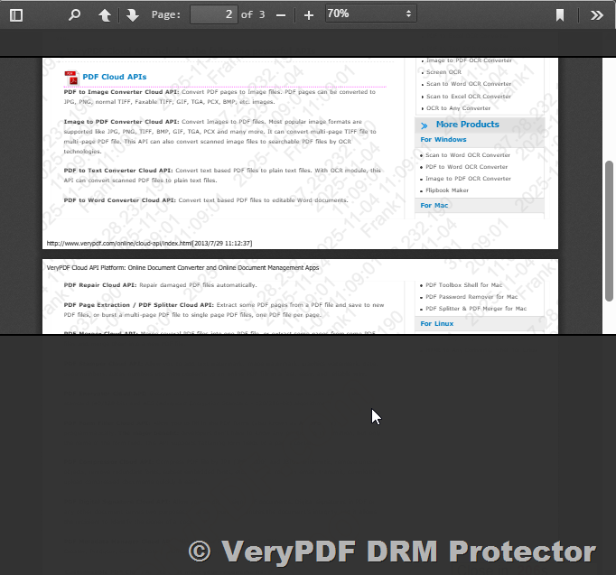
Task: Toggle the sidebar panel
Action: point(16,14)
